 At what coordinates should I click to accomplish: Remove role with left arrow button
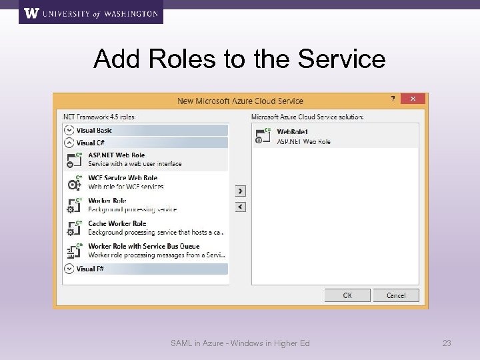click(x=240, y=207)
